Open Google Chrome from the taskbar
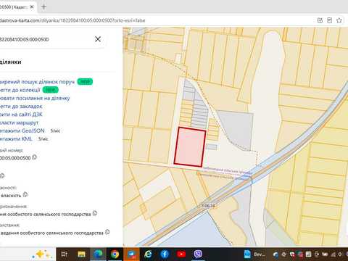The height and width of the screenshot is (261, 348). pyautogui.click(x=115, y=254)
